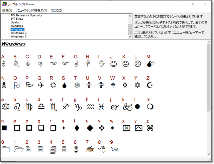Select MT Extra in the font tree
Screen dimensions: 214x164
pyautogui.click(x=16, y=19)
